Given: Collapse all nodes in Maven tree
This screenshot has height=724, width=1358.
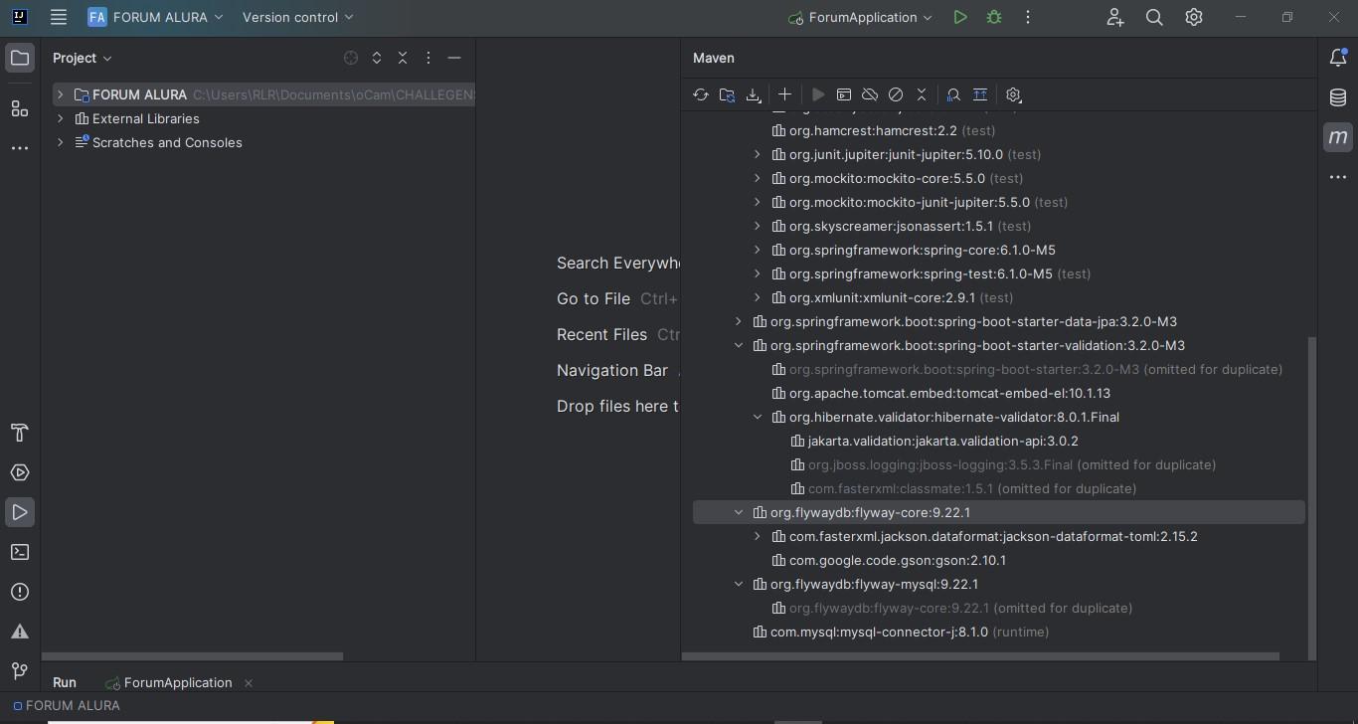Looking at the screenshot, I should click(922, 94).
